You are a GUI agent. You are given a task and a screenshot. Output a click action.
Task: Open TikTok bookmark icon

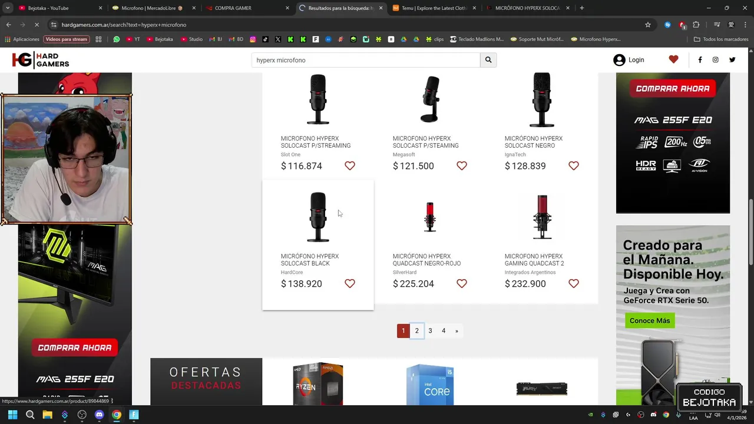click(x=266, y=39)
